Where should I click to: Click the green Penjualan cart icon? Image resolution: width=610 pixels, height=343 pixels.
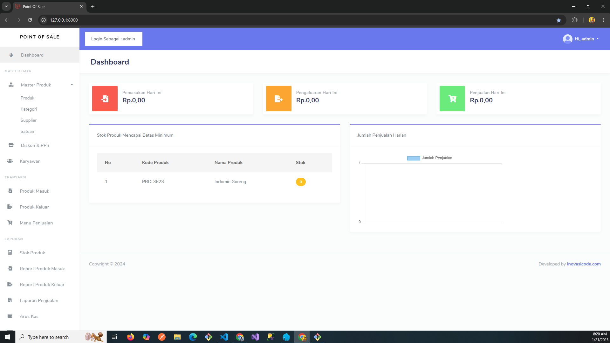pyautogui.click(x=452, y=99)
